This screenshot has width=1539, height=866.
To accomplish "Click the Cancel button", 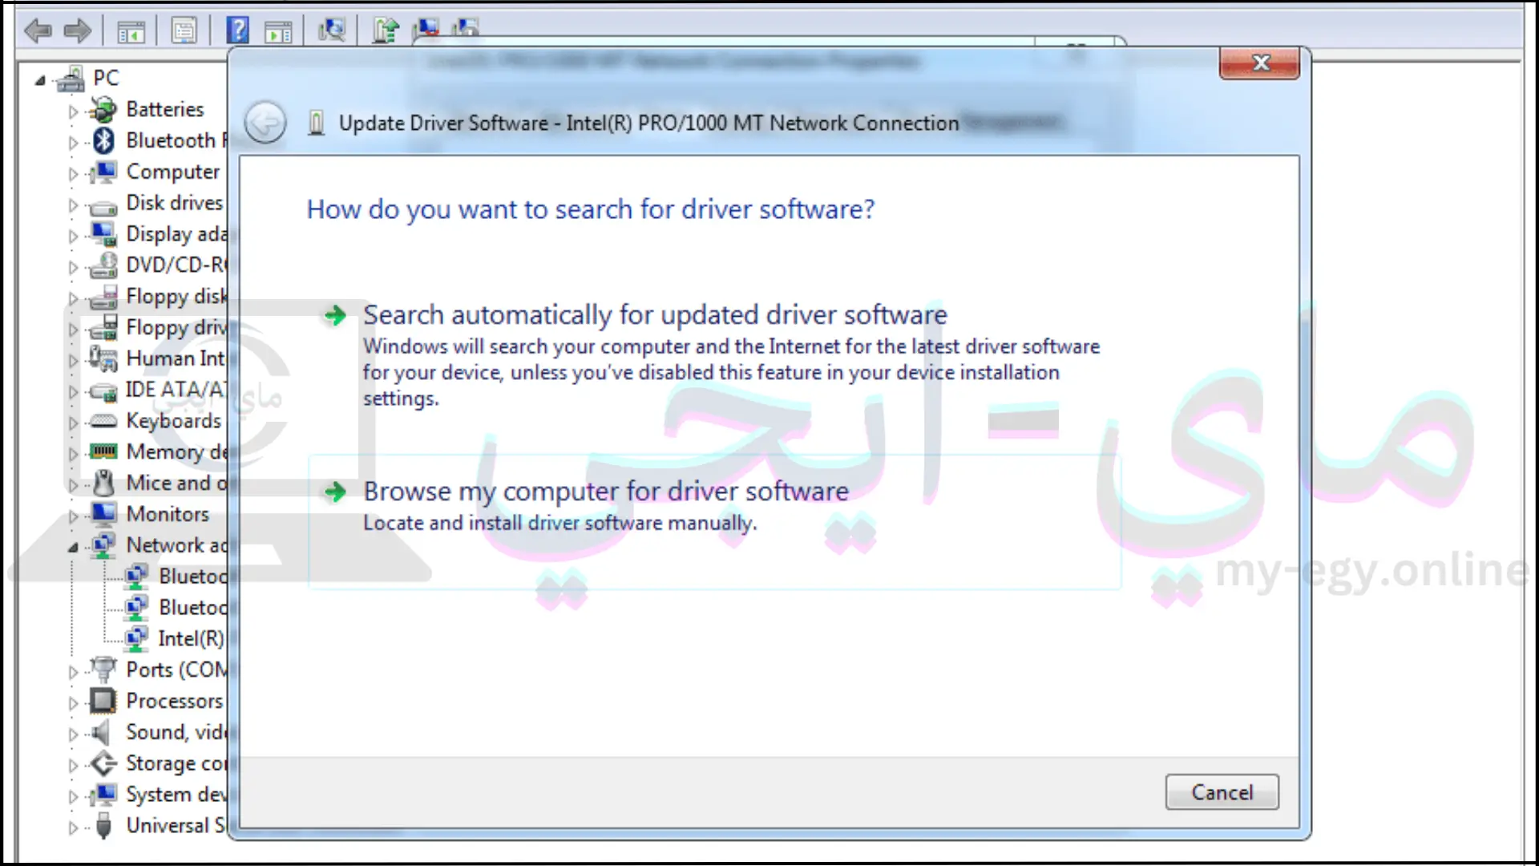I will pos(1222,792).
